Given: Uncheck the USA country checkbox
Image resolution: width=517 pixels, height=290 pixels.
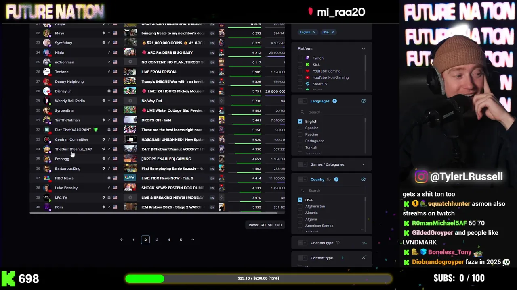Looking at the screenshot, I should pos(300,200).
